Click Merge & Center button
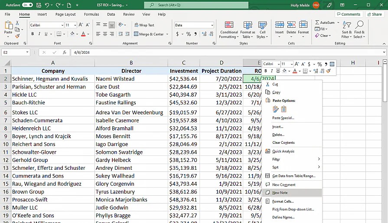Image resolution: width=388 pixels, height=223 pixels. pos(149,34)
